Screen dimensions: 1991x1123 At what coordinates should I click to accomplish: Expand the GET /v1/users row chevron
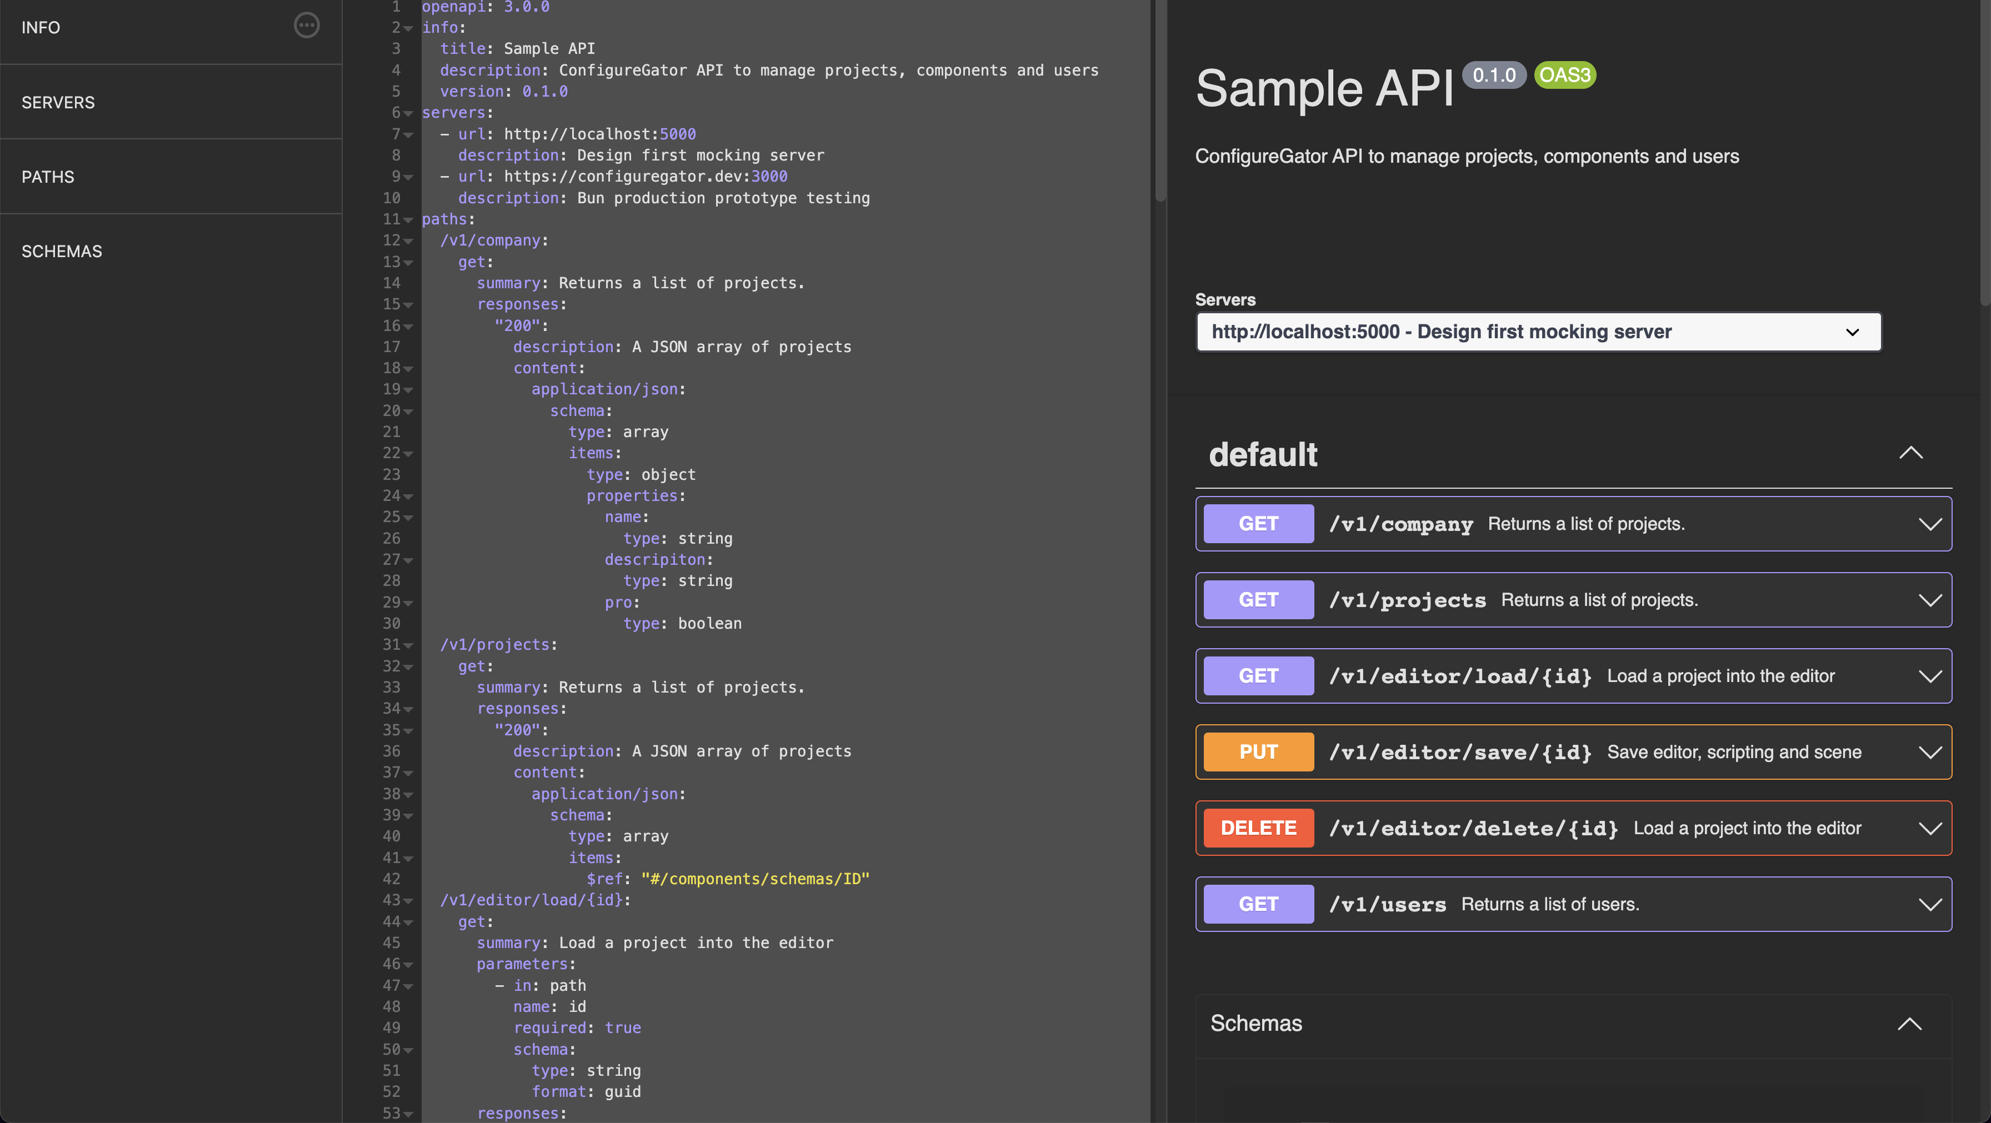1930,904
